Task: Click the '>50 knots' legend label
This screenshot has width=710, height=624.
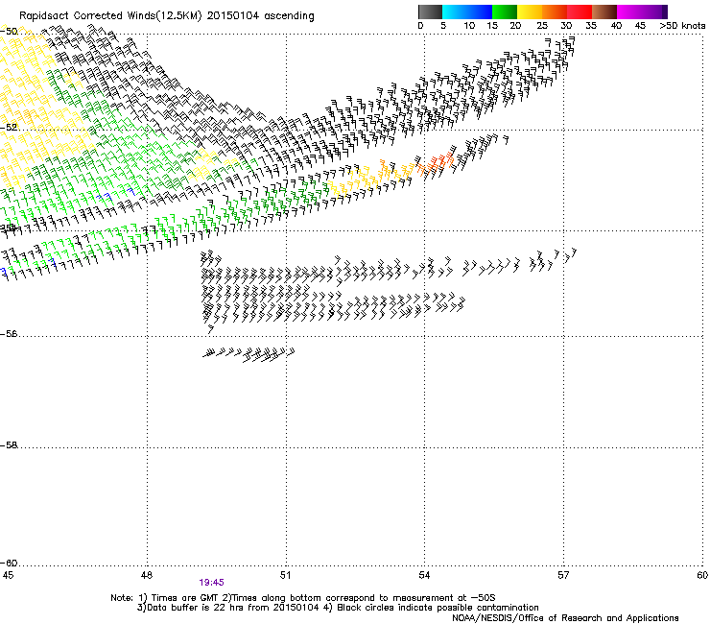Action: coord(682,26)
